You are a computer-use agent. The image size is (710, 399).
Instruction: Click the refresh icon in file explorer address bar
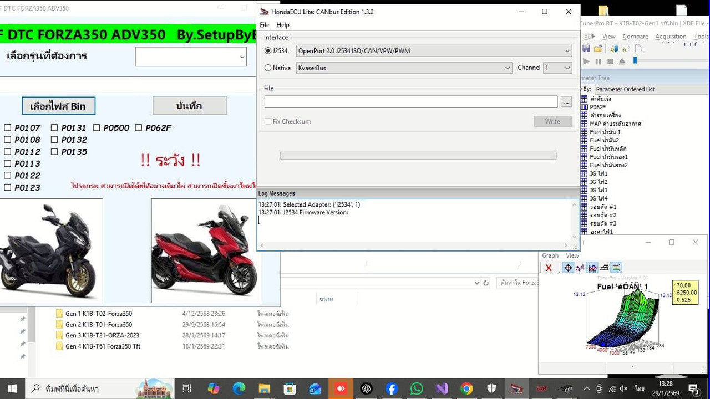point(486,283)
